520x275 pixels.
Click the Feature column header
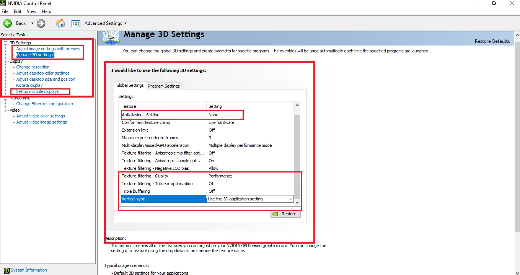pyautogui.click(x=163, y=106)
